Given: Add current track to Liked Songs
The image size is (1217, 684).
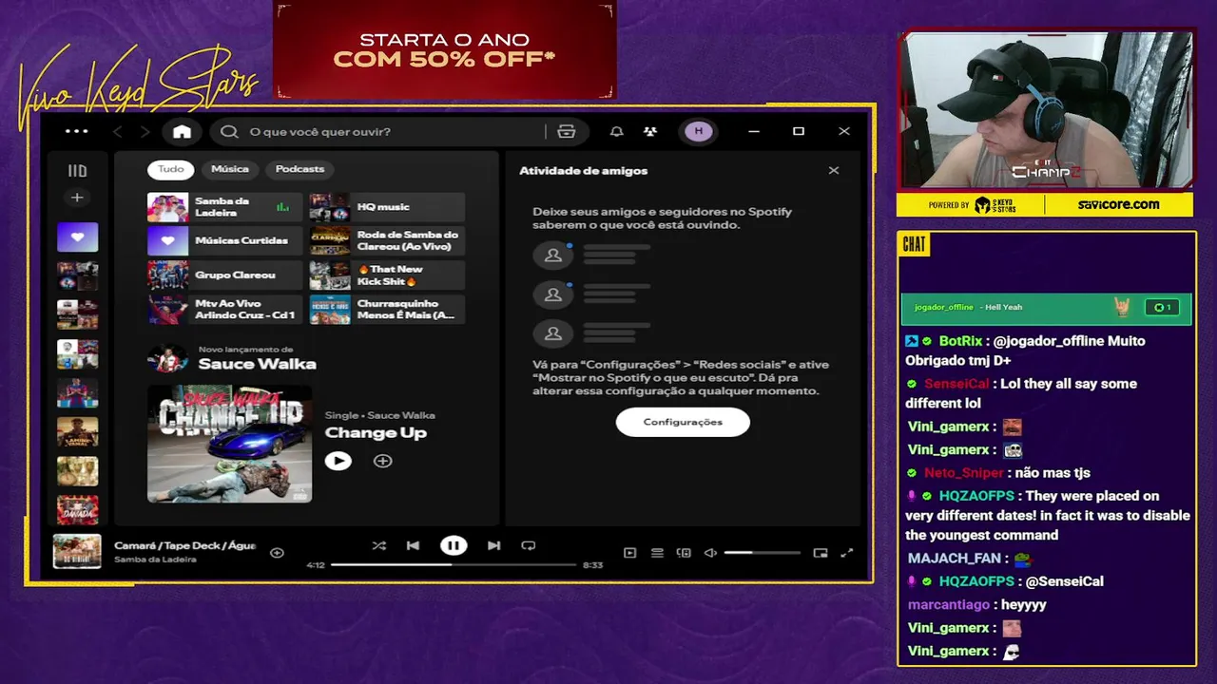Looking at the screenshot, I should pyautogui.click(x=277, y=552).
